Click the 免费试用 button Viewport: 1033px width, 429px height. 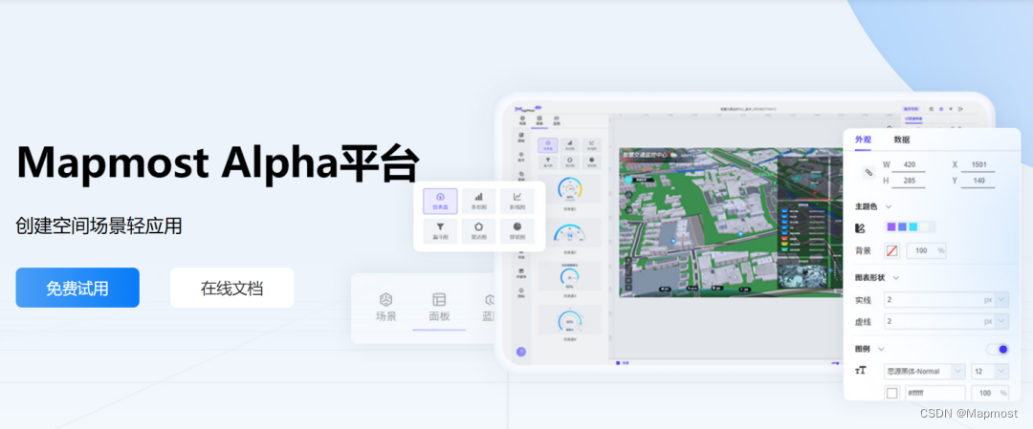[77, 288]
